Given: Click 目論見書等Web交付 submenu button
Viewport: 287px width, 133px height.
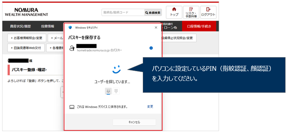Looking at the screenshot, I should coord(26,48).
